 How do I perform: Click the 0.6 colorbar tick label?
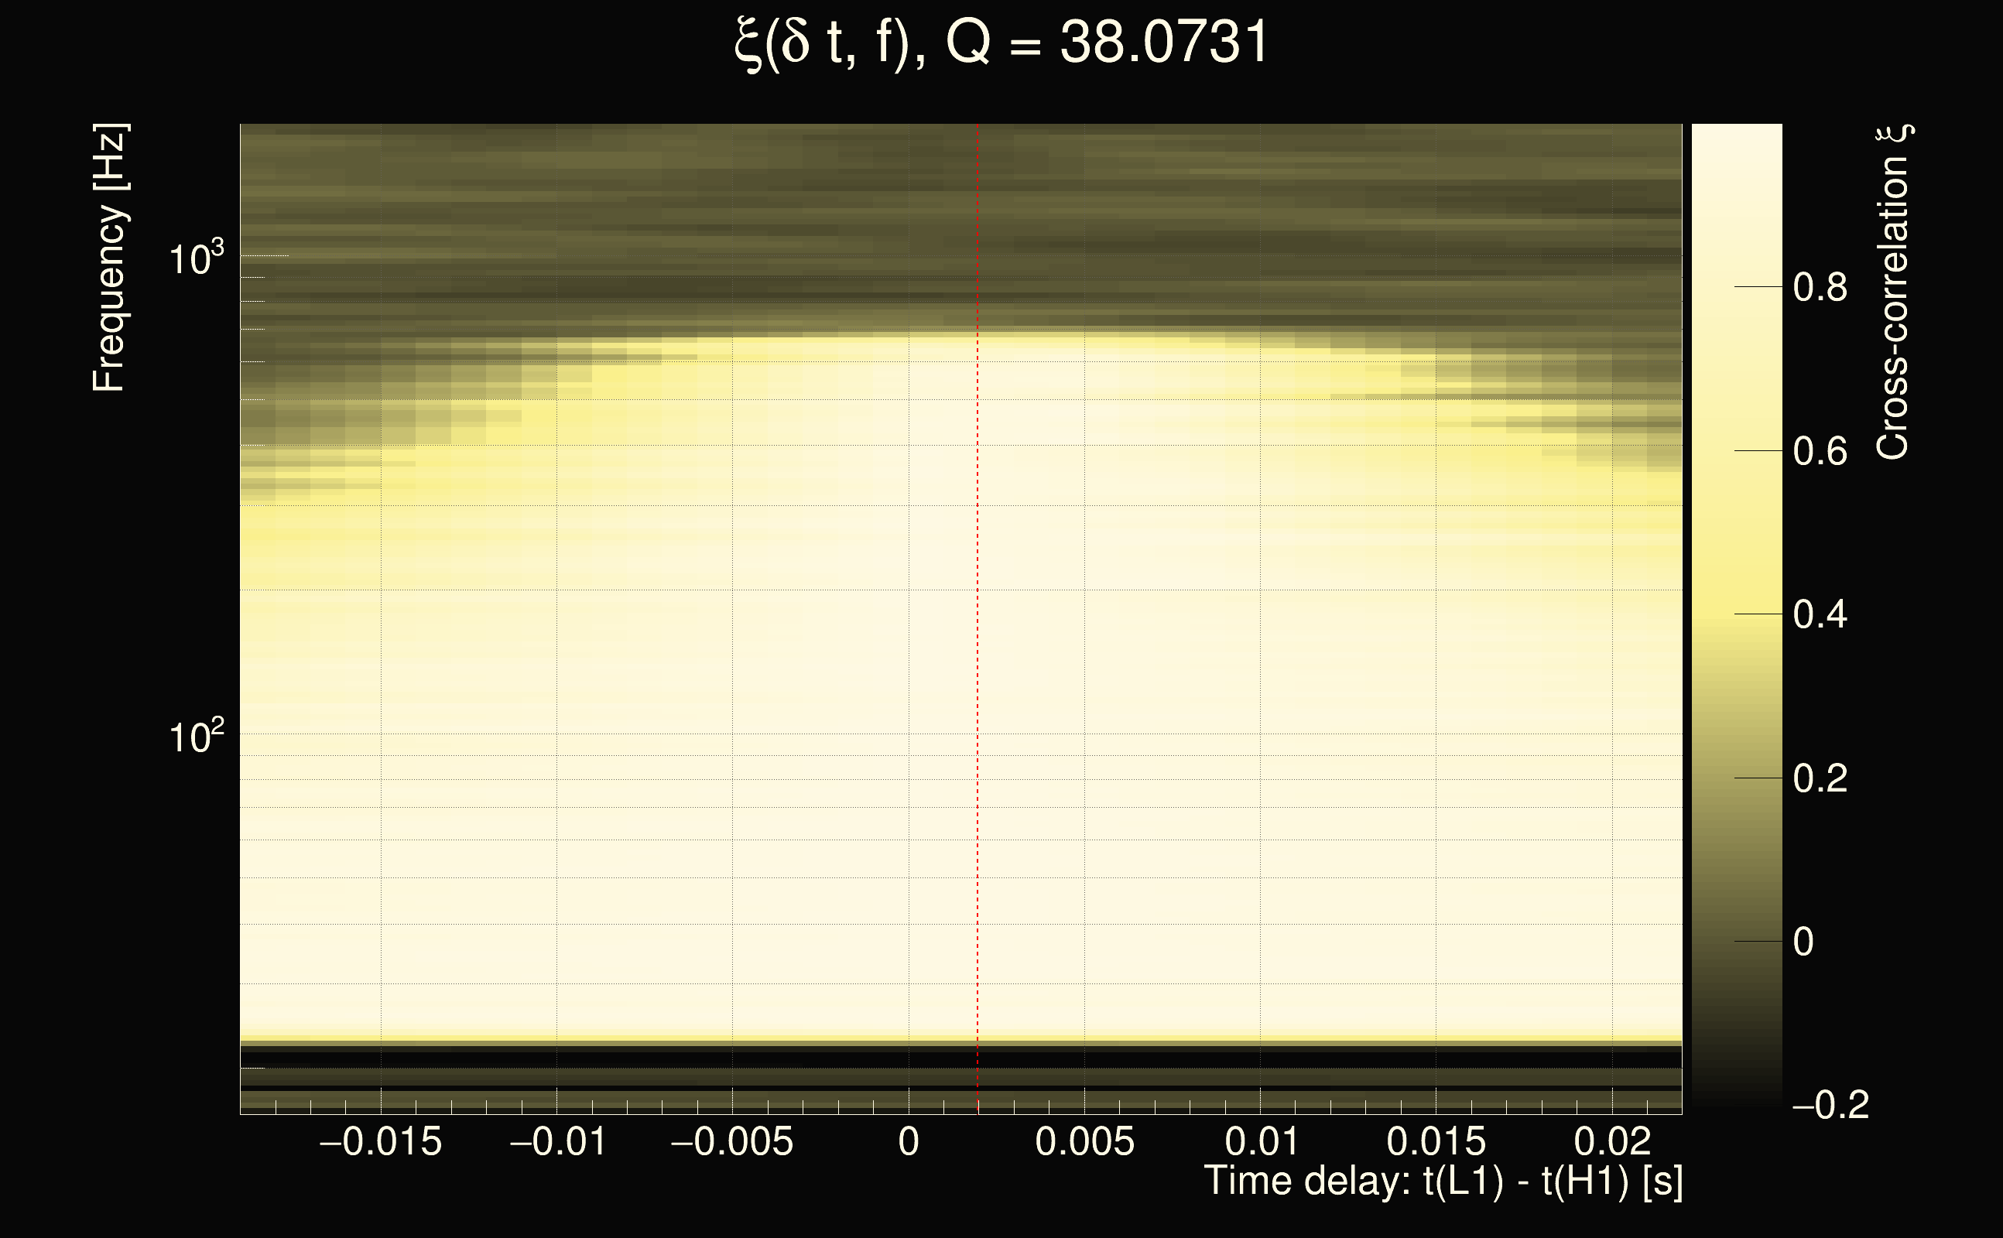(1820, 451)
